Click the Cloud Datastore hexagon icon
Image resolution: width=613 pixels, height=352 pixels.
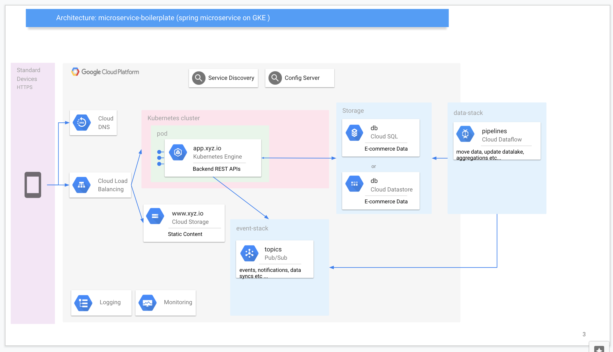pos(355,184)
